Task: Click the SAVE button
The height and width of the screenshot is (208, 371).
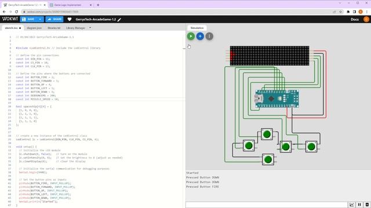Action: pyautogui.click(x=28, y=19)
